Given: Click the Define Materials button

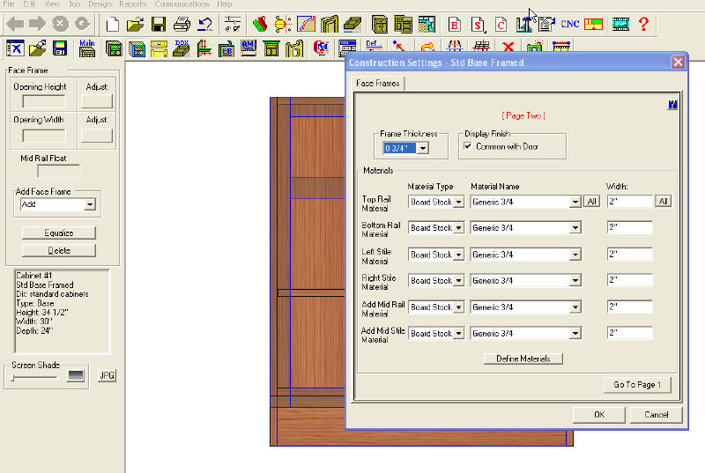Looking at the screenshot, I should click(523, 358).
